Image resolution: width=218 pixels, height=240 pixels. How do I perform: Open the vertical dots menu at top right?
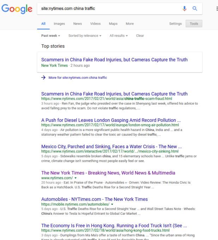click(x=217, y=8)
